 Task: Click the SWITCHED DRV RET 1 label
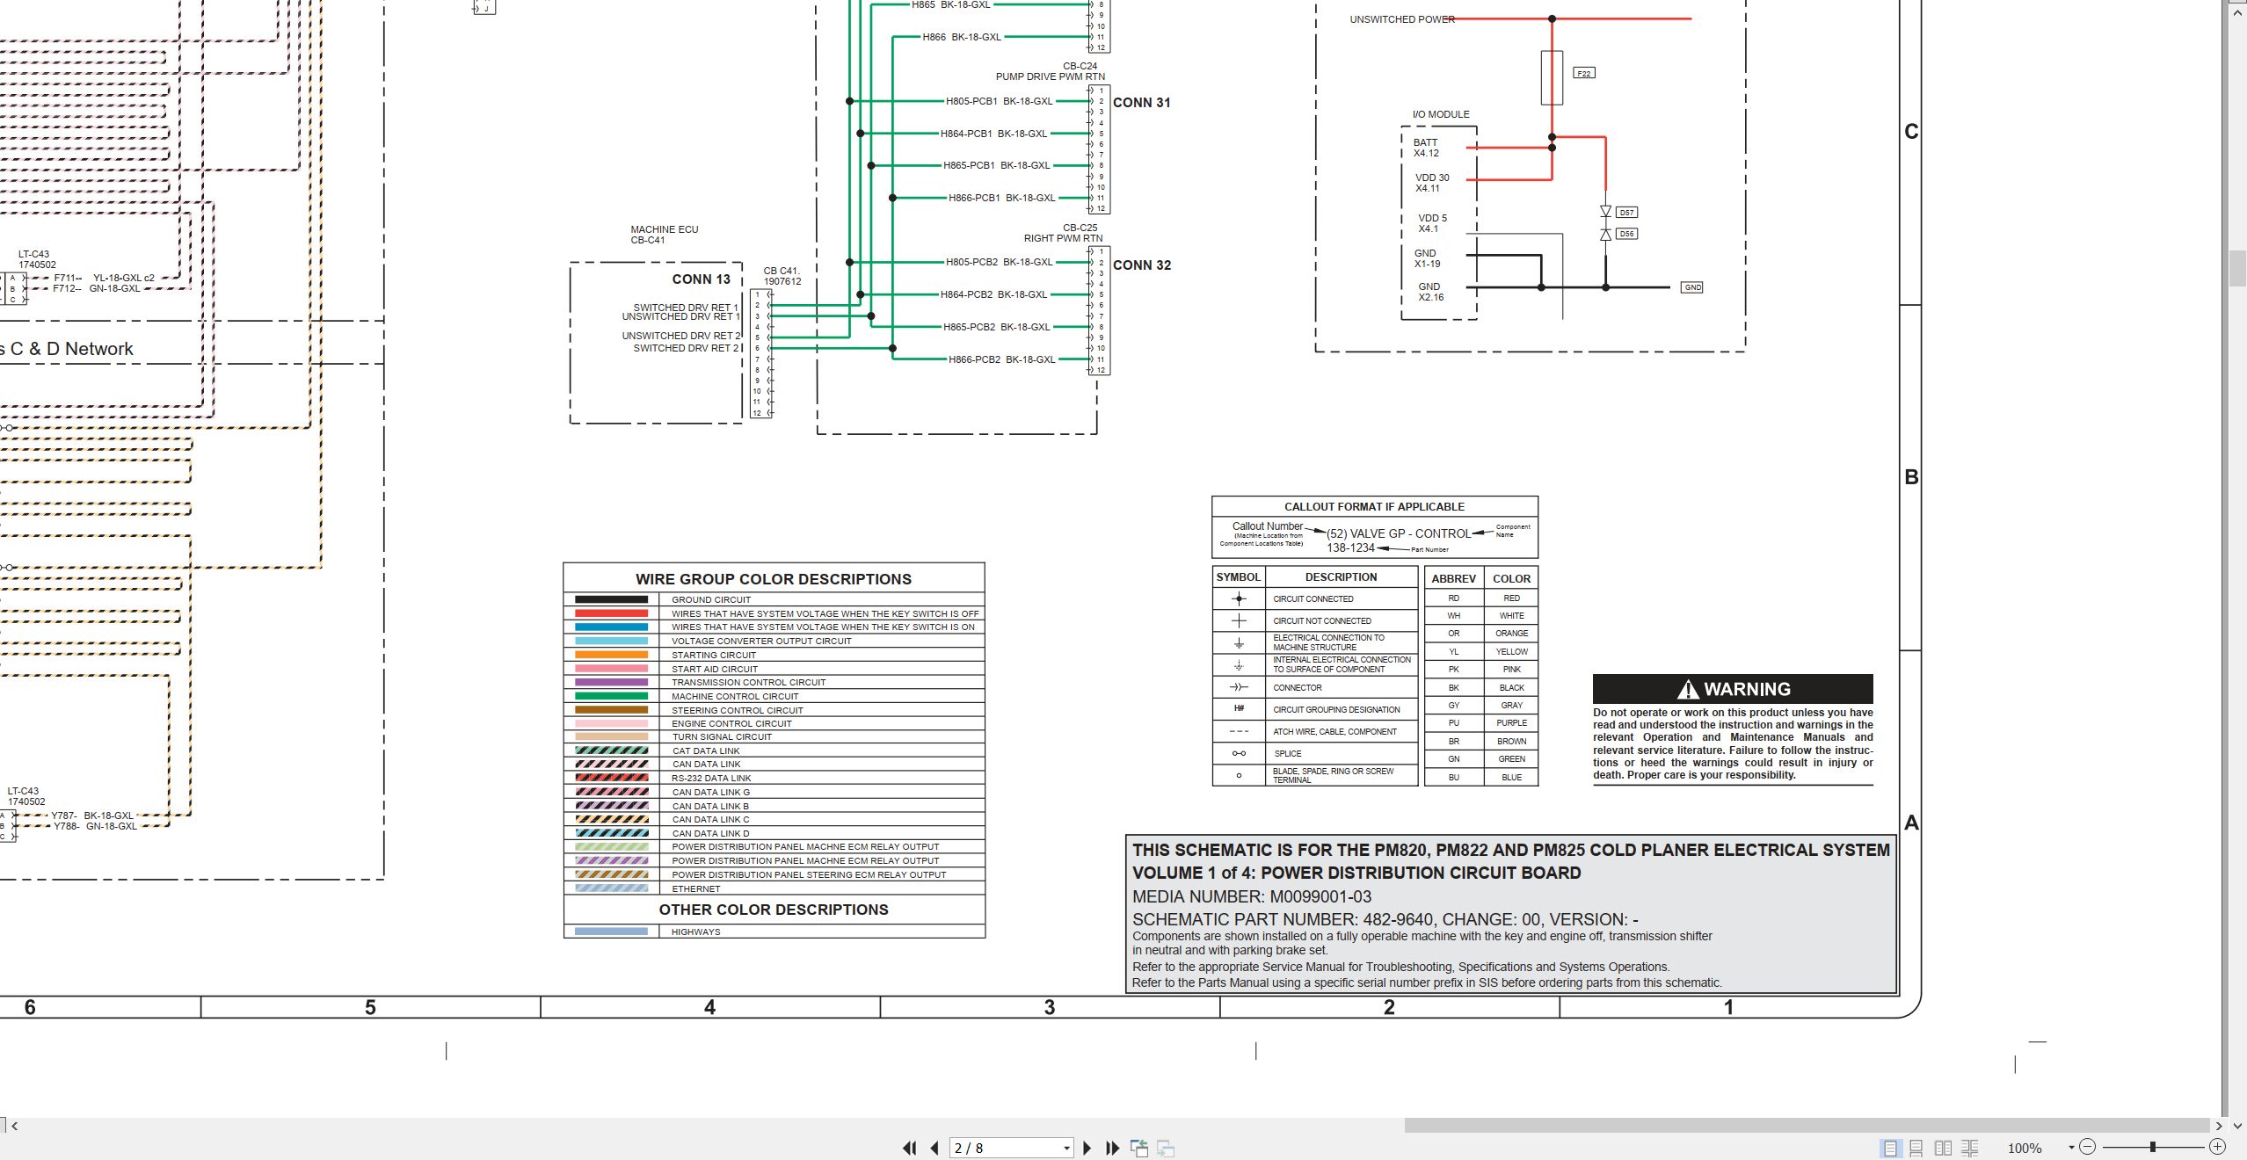point(686,308)
